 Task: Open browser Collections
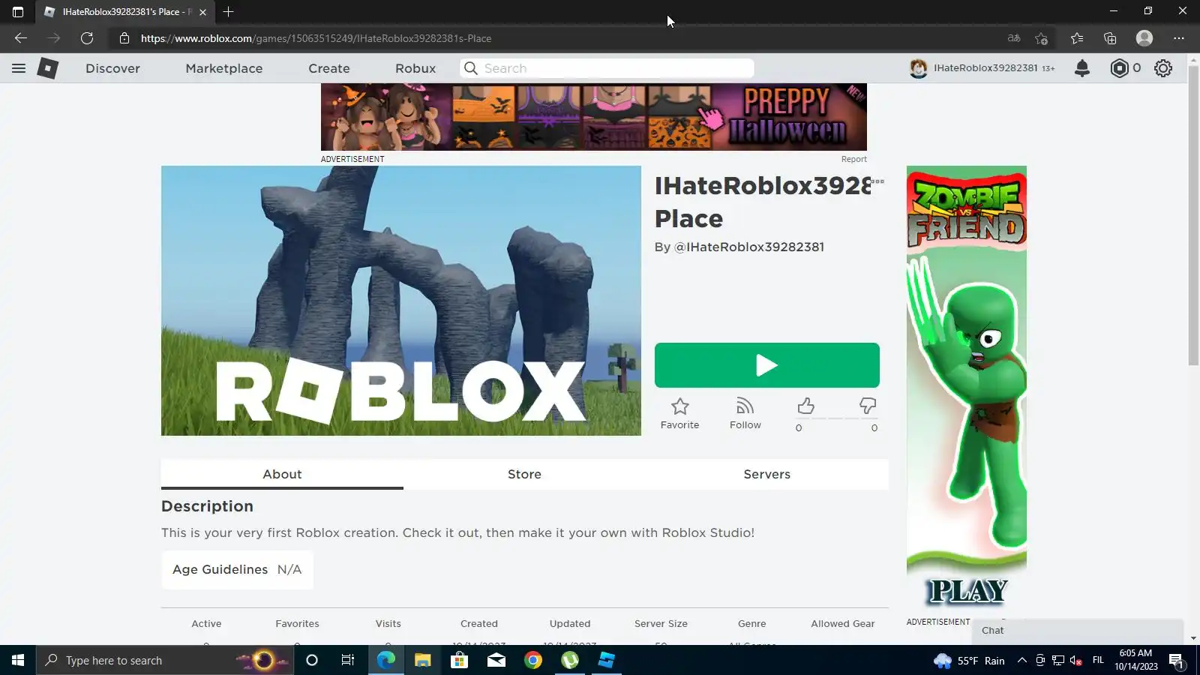[1110, 38]
